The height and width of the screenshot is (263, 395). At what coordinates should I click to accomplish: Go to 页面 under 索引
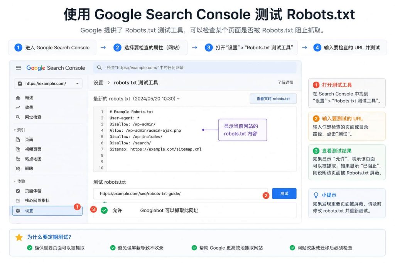coord(29,139)
